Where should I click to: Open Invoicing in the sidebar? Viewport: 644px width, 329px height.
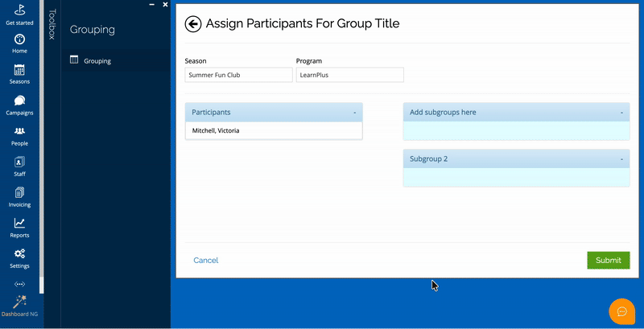[x=19, y=195]
